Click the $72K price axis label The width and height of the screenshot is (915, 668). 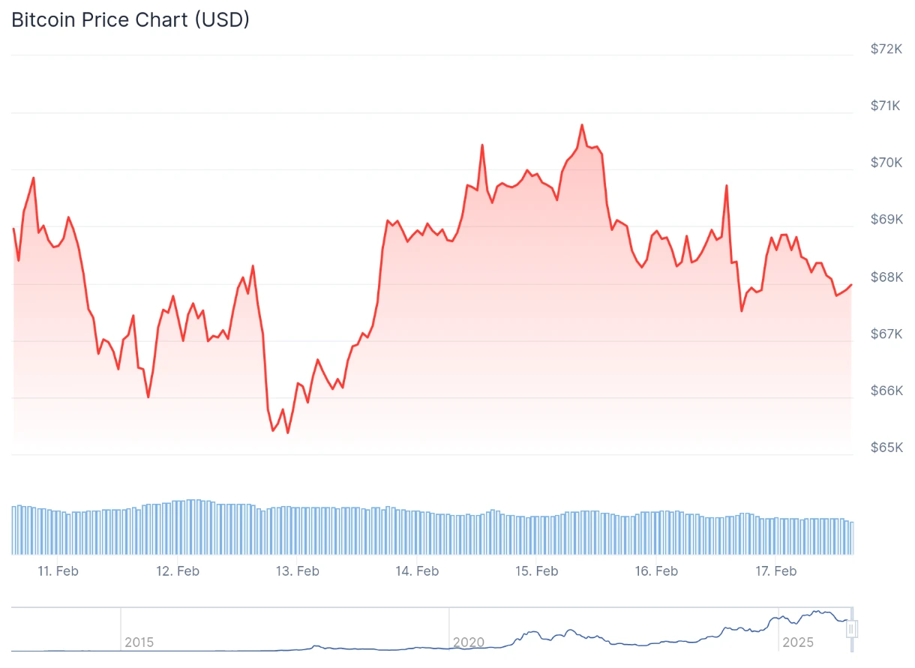(x=886, y=49)
